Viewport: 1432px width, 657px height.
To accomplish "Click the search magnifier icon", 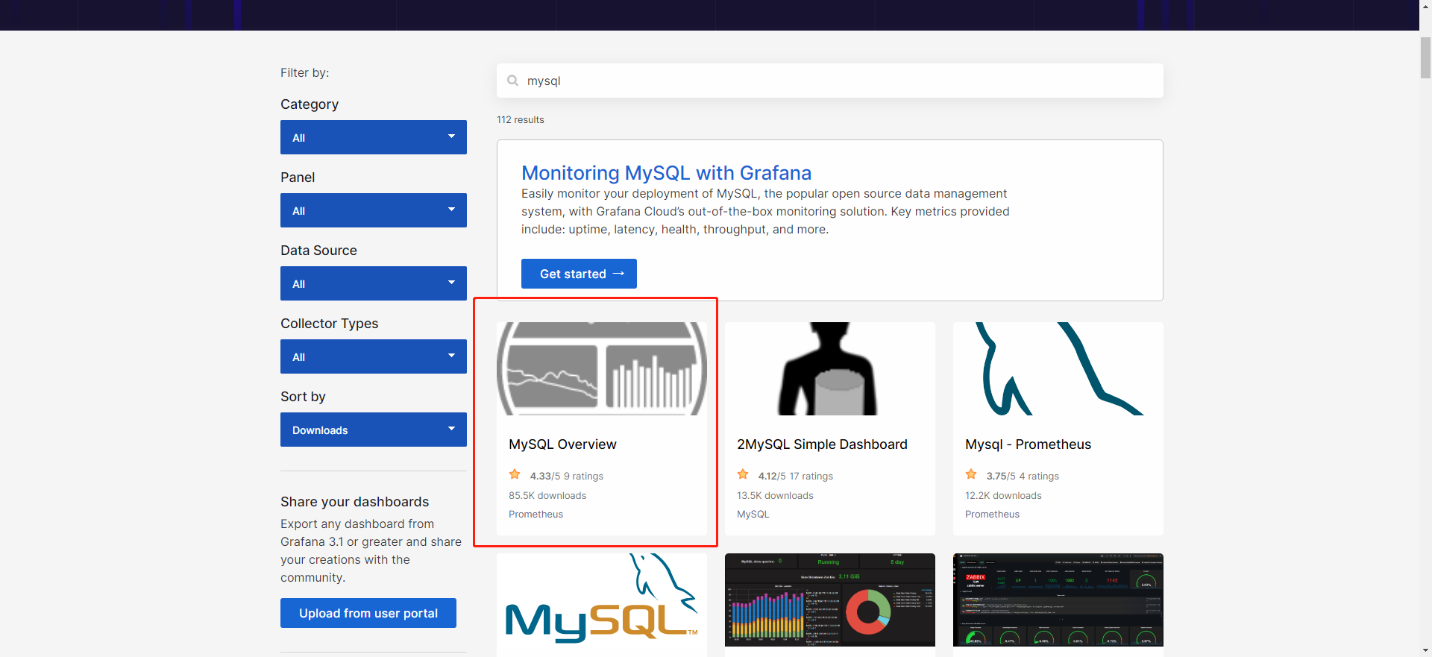I will click(513, 81).
